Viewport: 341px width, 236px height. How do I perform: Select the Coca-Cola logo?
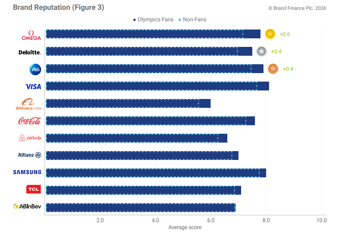[x=30, y=121]
